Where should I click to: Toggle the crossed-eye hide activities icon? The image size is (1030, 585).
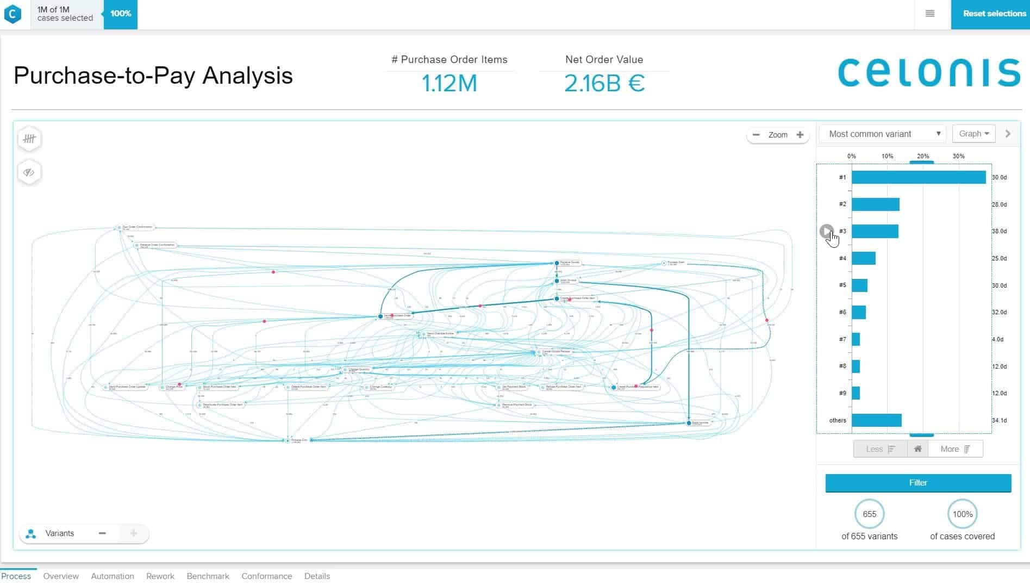pyautogui.click(x=29, y=173)
